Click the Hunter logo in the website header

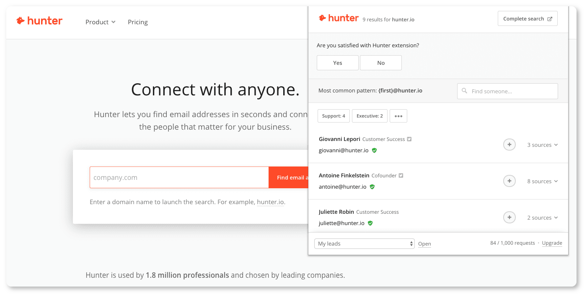click(39, 21)
